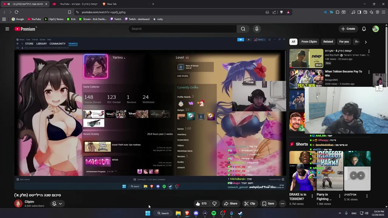Open Brave Playlist music note icon
Image resolution: width=388 pixels, height=218 pixels.
pos(353,12)
